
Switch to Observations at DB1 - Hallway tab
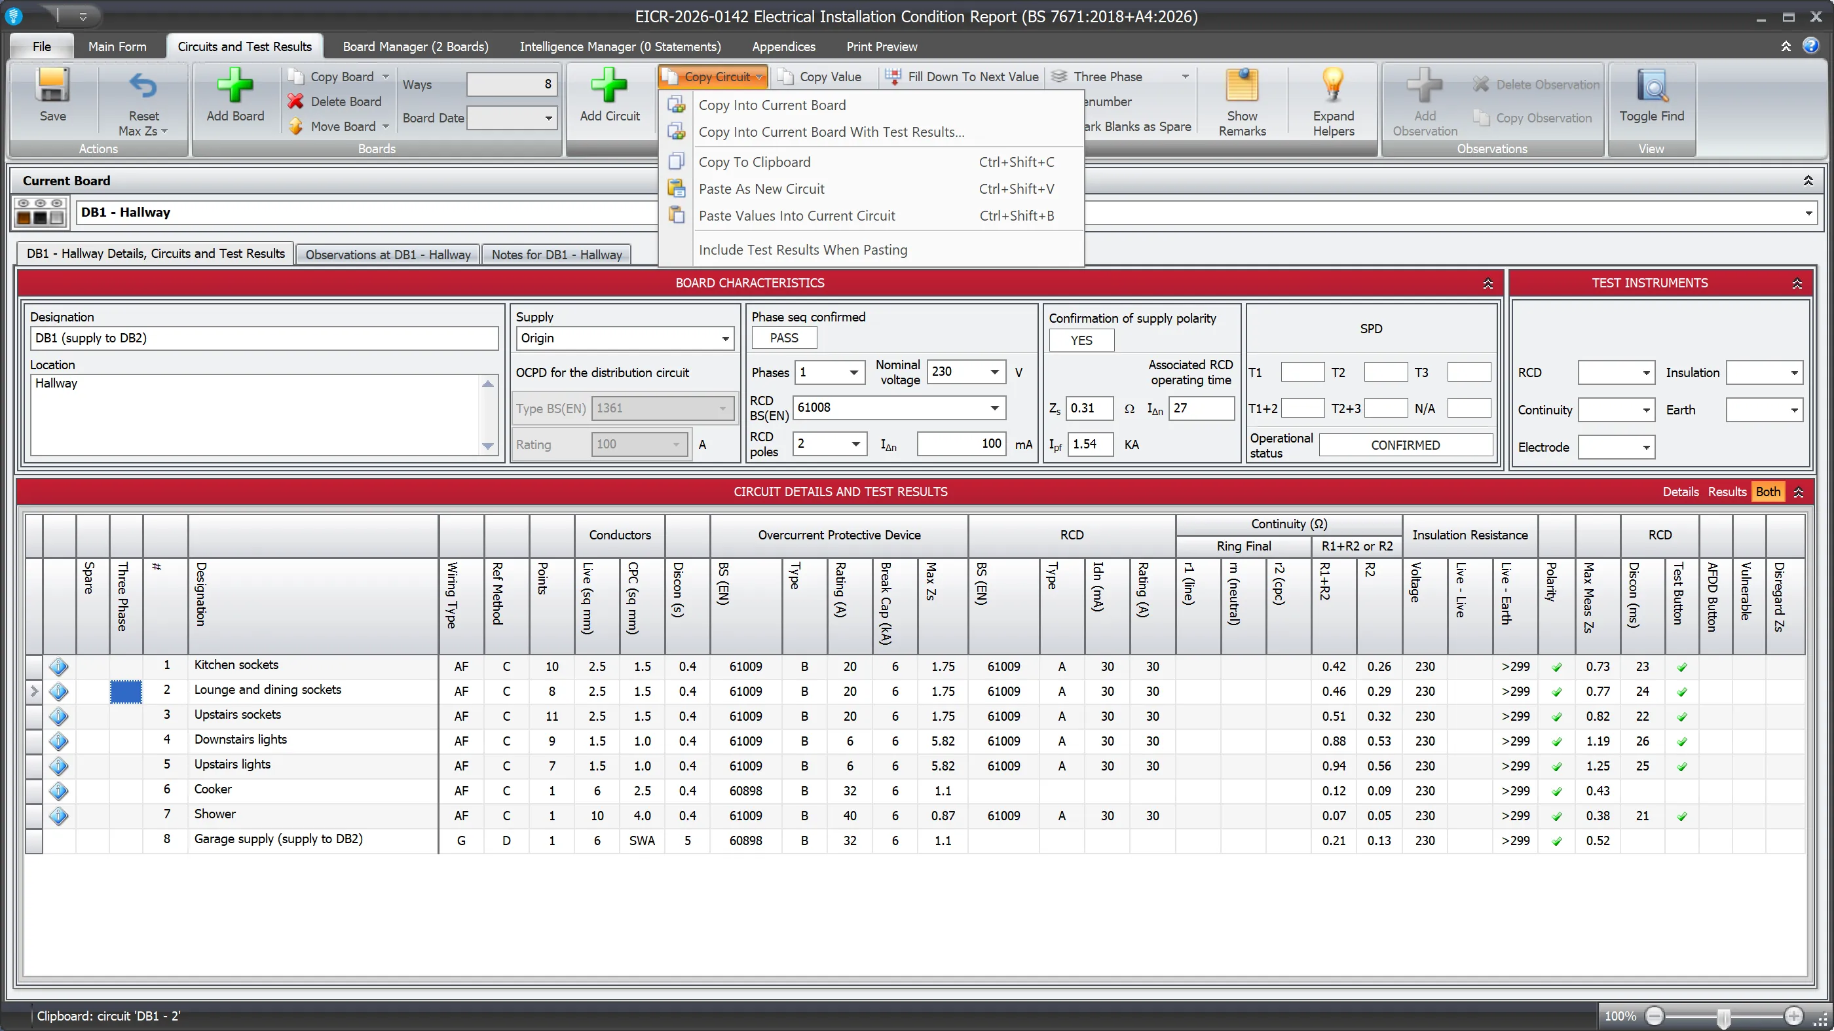(387, 254)
